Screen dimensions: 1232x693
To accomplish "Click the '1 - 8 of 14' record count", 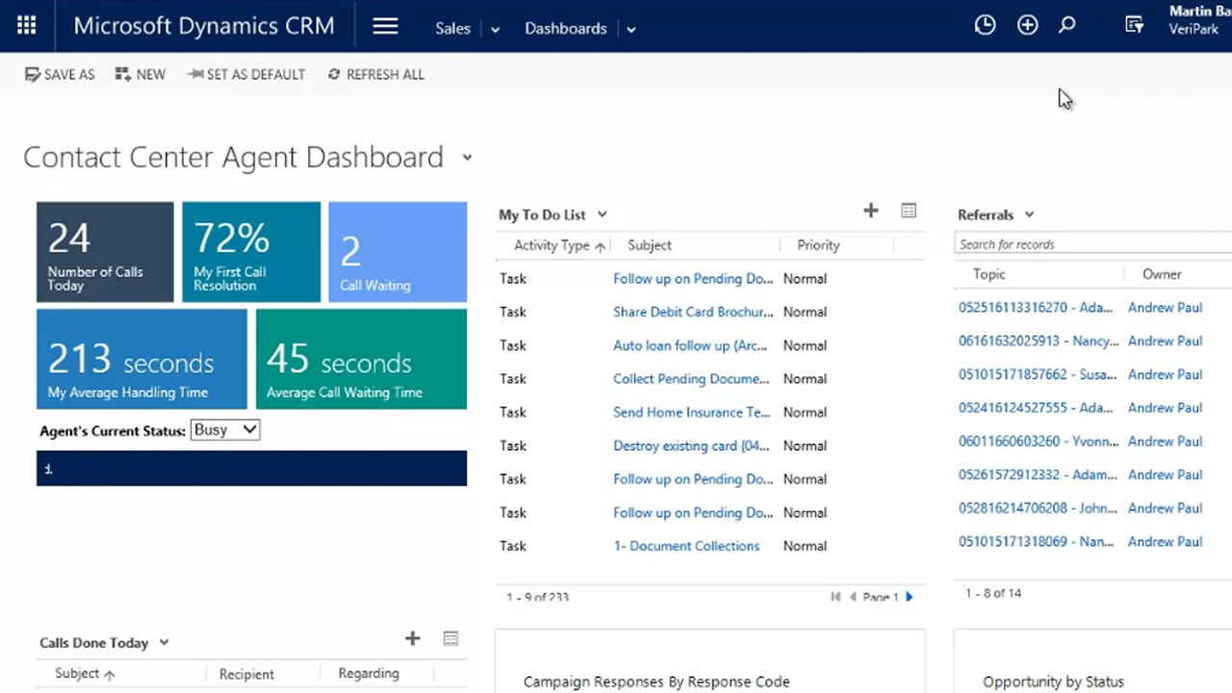I will tap(993, 593).
